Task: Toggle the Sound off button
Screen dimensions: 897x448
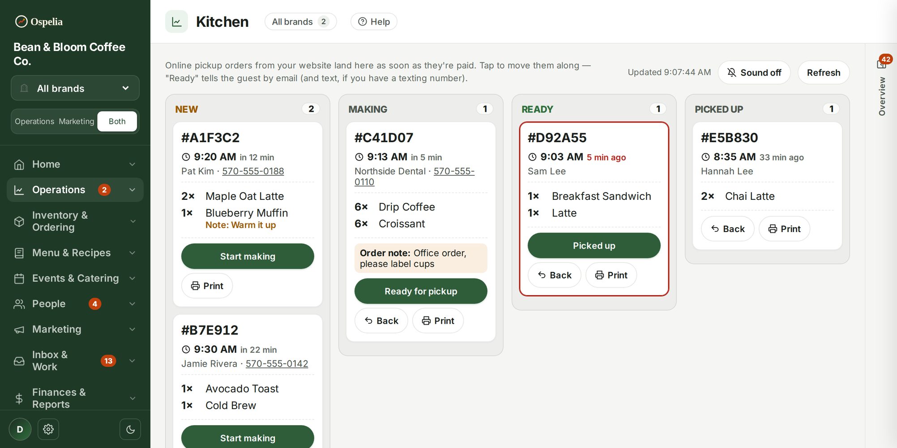Action: click(x=754, y=72)
